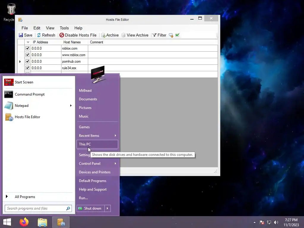Image resolution: width=304 pixels, height=228 pixels.
Task: Open Start Screen from the start menu
Action: tap(38, 82)
